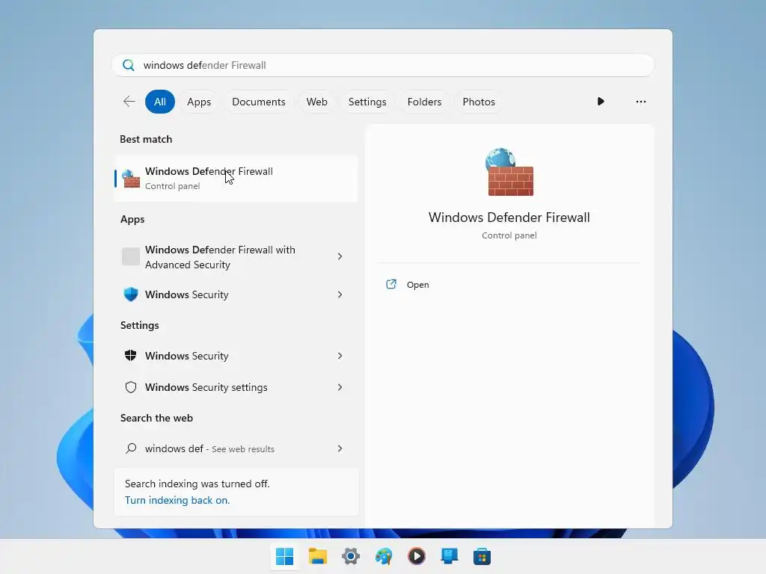Click the outlined shield settings icon
766x574 pixels.
(130, 387)
